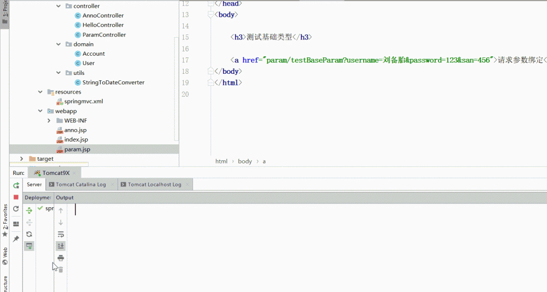The width and height of the screenshot is (547, 292).
Task: Click the h3 heading text on line 15
Action: click(269, 37)
